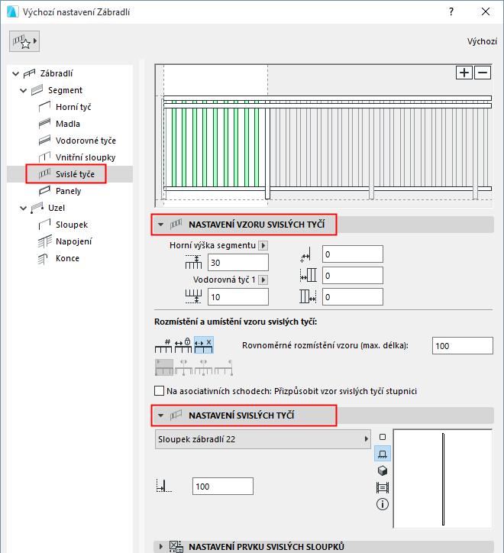Click the Výchozí label at top right
The image size is (504, 553).
point(482,41)
